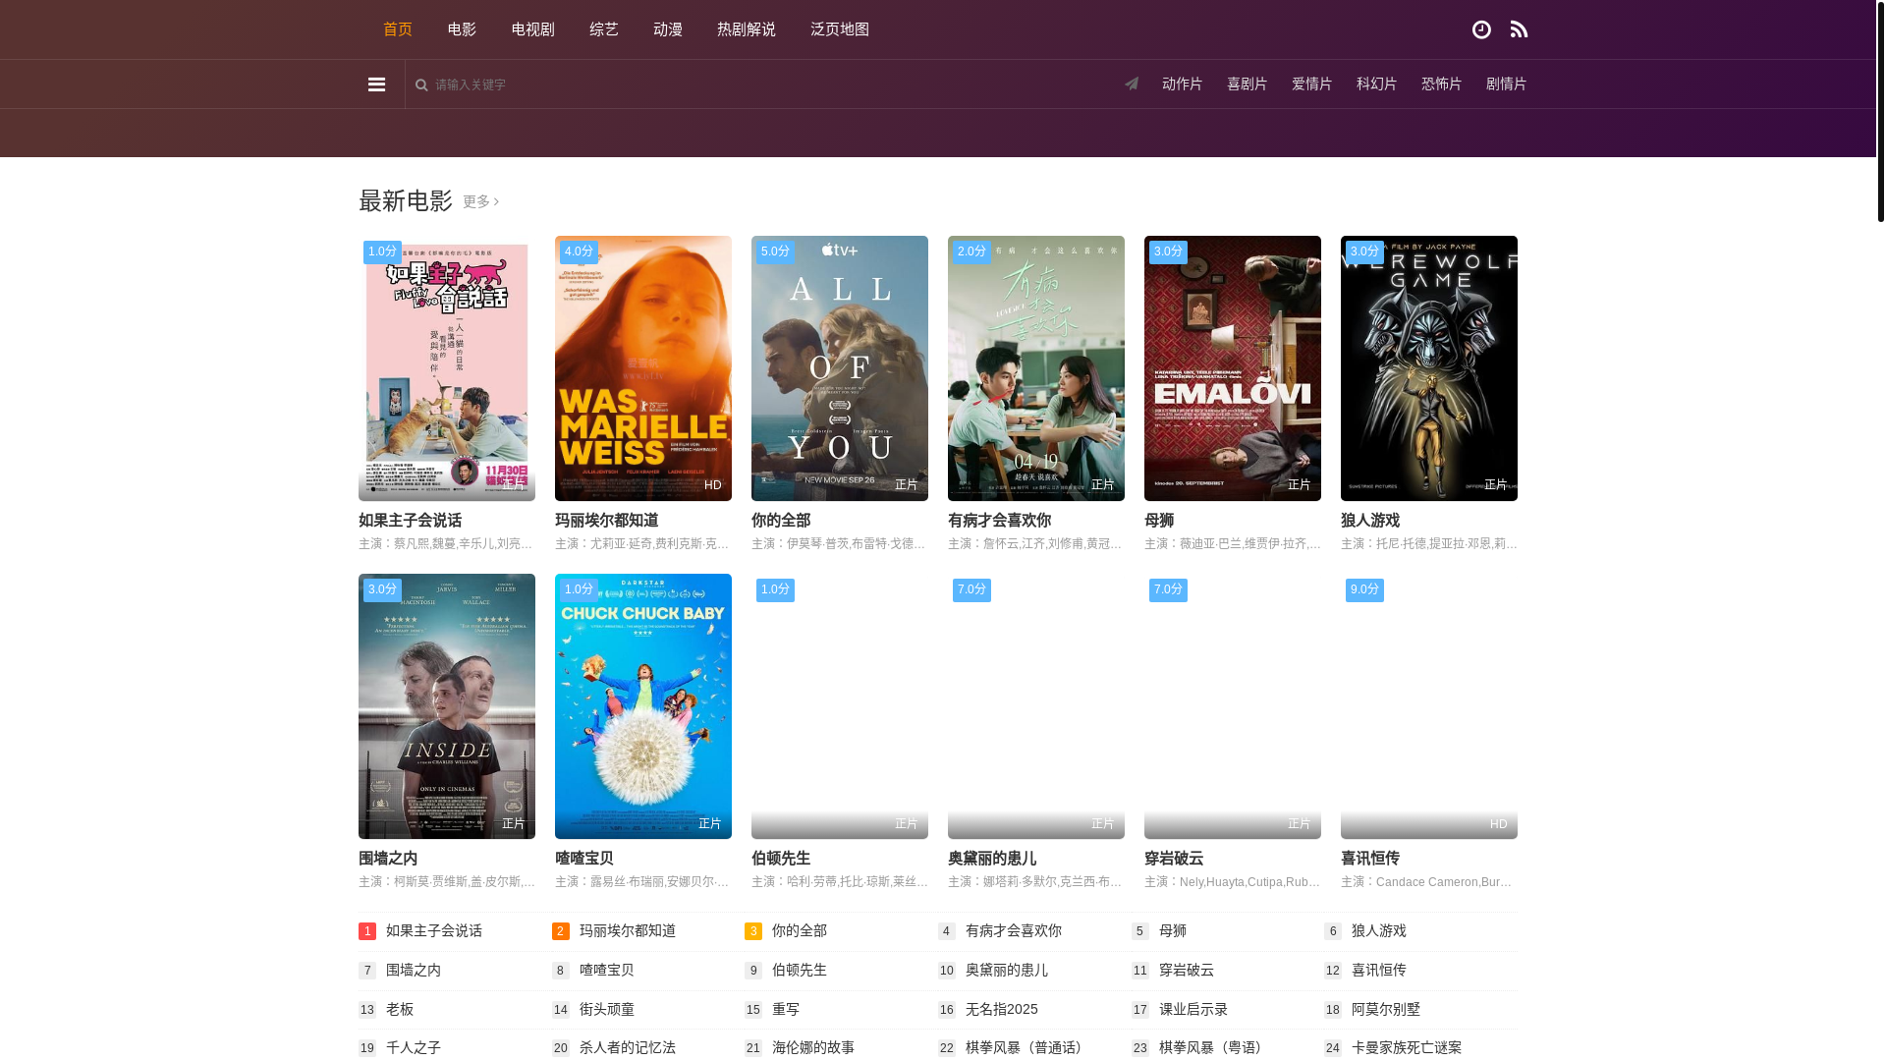The height and width of the screenshot is (1061, 1886).
Task: Open the All of You poster
Action: [840, 368]
